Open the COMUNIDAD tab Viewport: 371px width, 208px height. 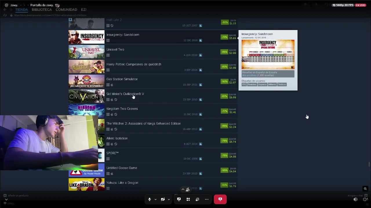coord(66,10)
